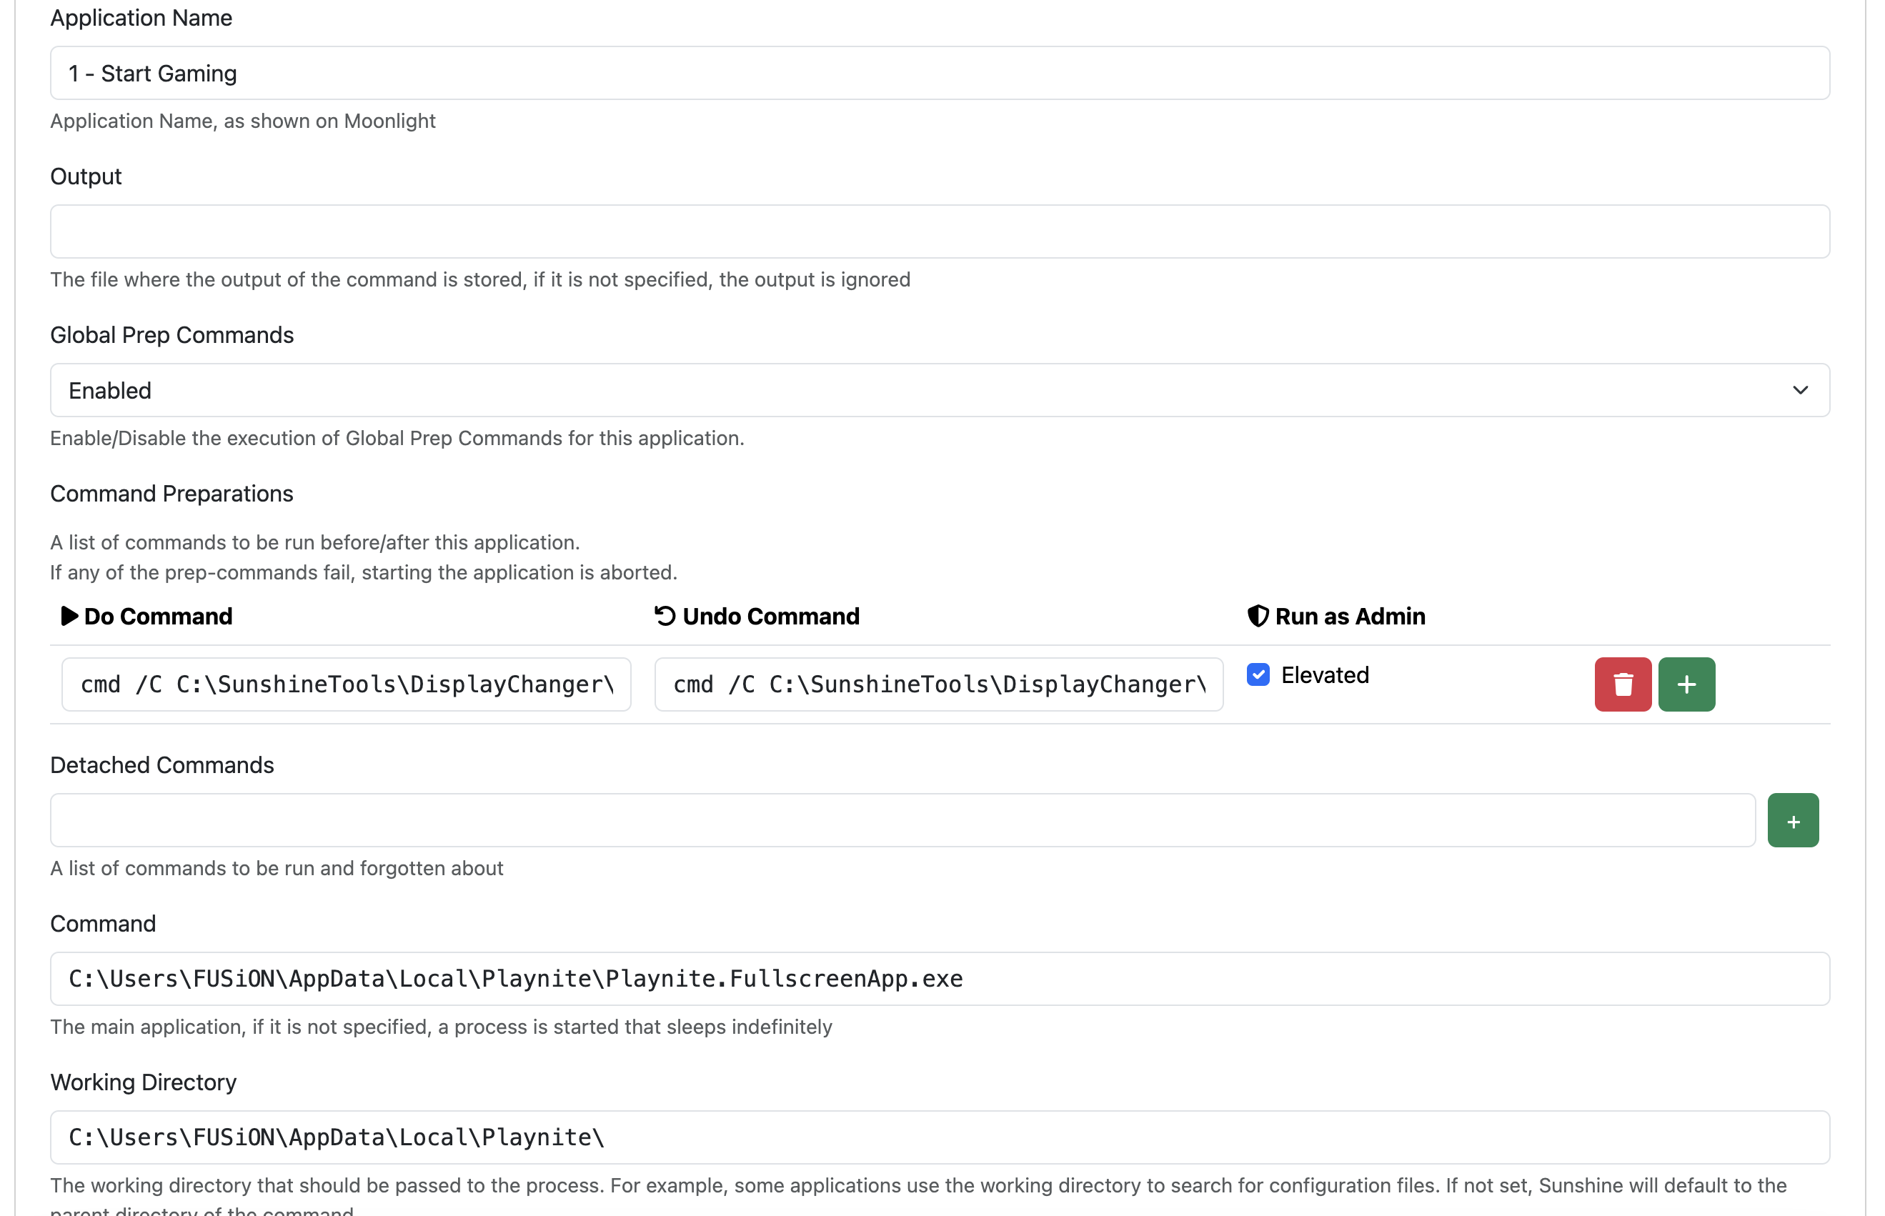
Task: Open Global Prep Commands dropdown
Action: [x=939, y=390]
